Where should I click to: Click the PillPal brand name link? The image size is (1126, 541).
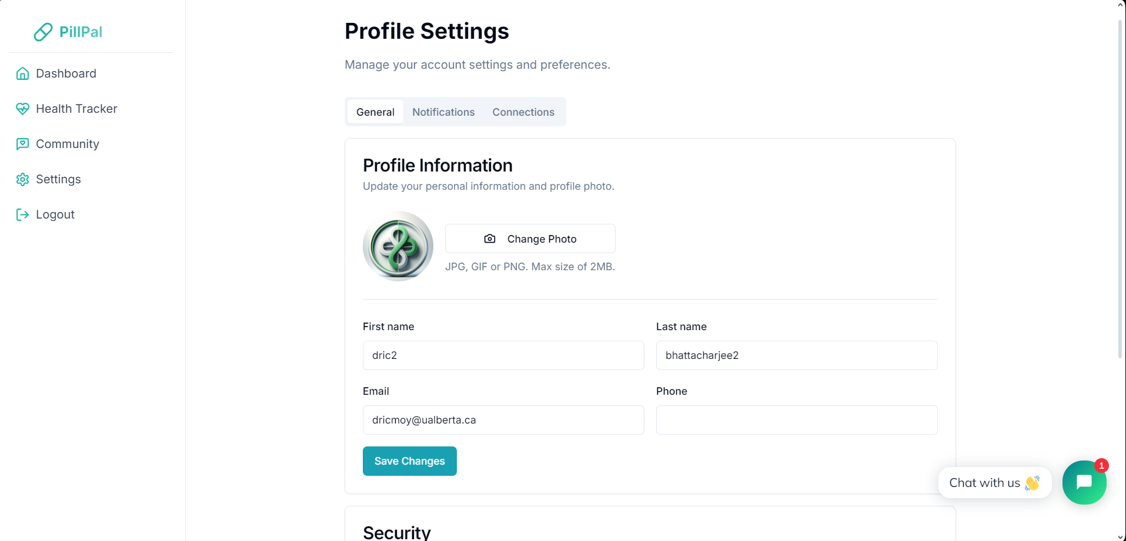pos(81,32)
